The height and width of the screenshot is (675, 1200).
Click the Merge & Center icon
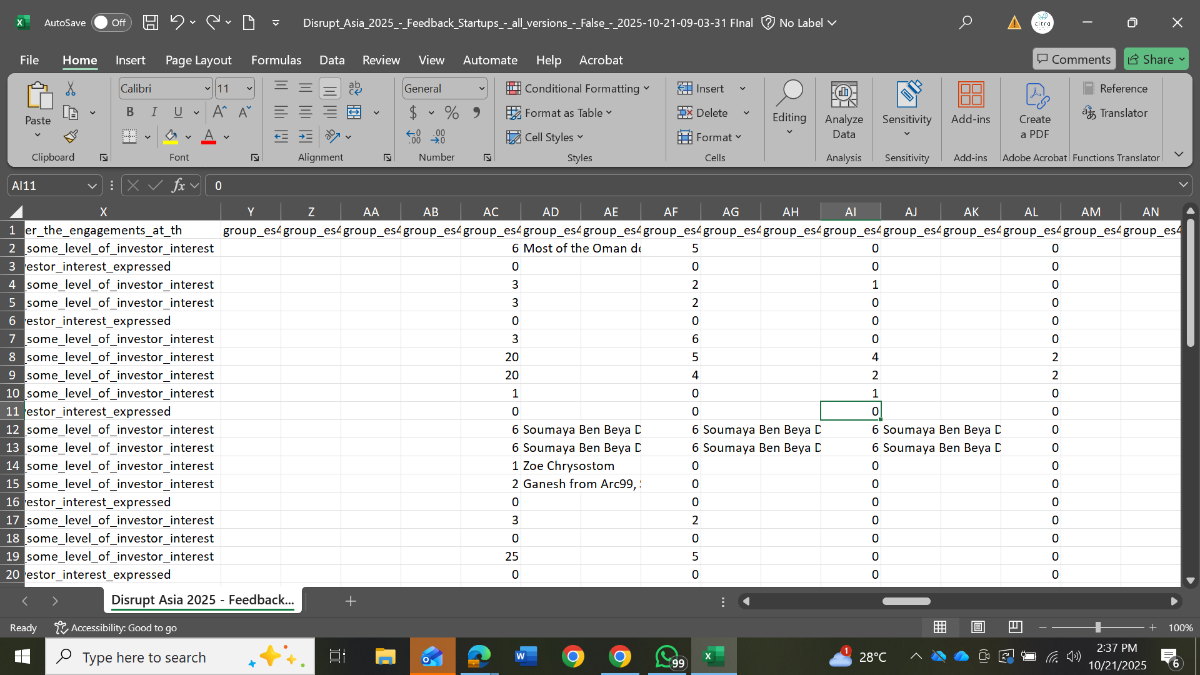(x=354, y=112)
